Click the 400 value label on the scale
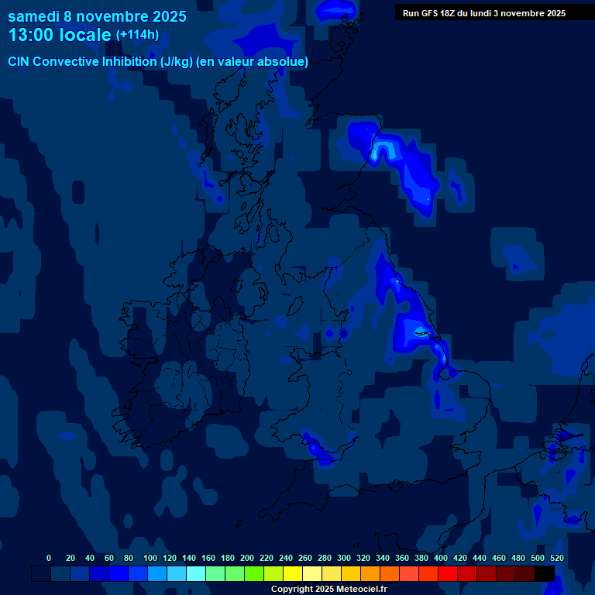The image size is (595, 595). coord(441,558)
